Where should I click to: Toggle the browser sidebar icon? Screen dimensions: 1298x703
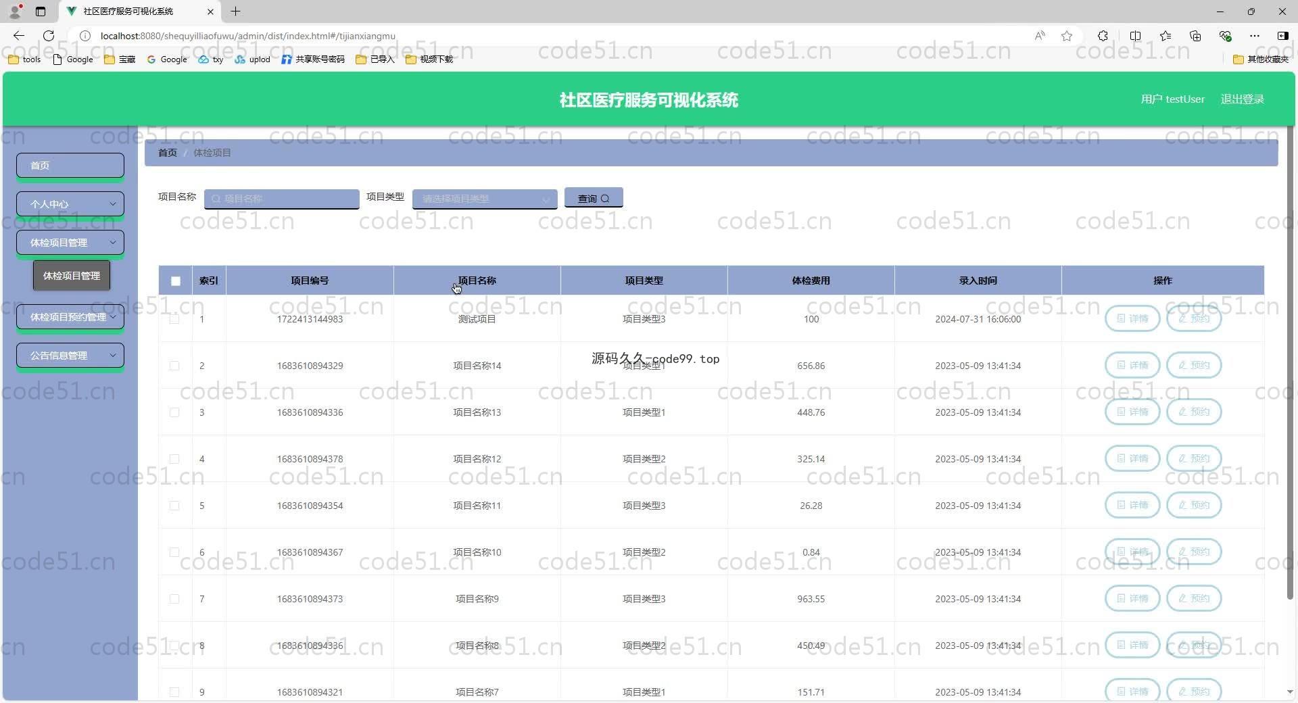coord(1282,36)
